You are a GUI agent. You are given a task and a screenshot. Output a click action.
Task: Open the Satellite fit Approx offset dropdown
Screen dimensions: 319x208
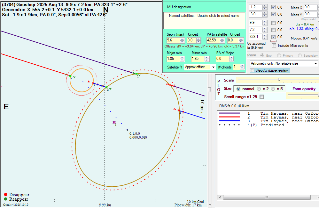coord(213,67)
